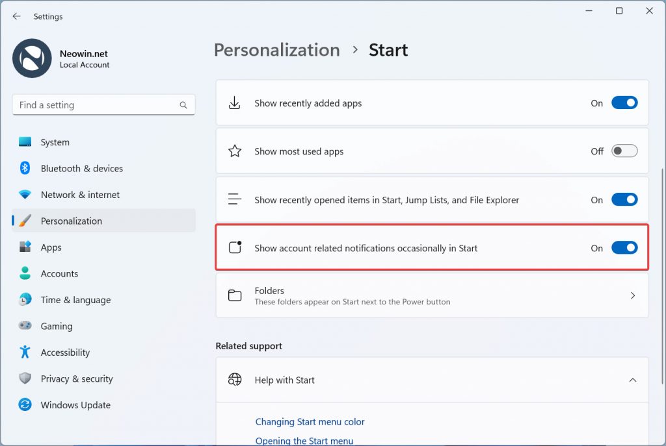Viewport: 666px width, 446px height.
Task: Click the Privacy shield icon
Action: click(25, 378)
